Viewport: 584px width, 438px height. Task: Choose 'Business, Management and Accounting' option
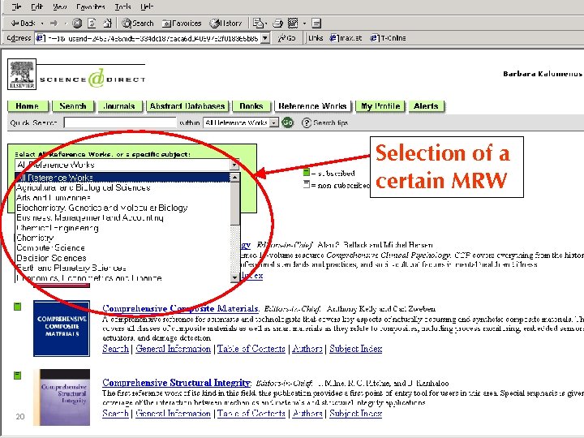click(x=122, y=217)
